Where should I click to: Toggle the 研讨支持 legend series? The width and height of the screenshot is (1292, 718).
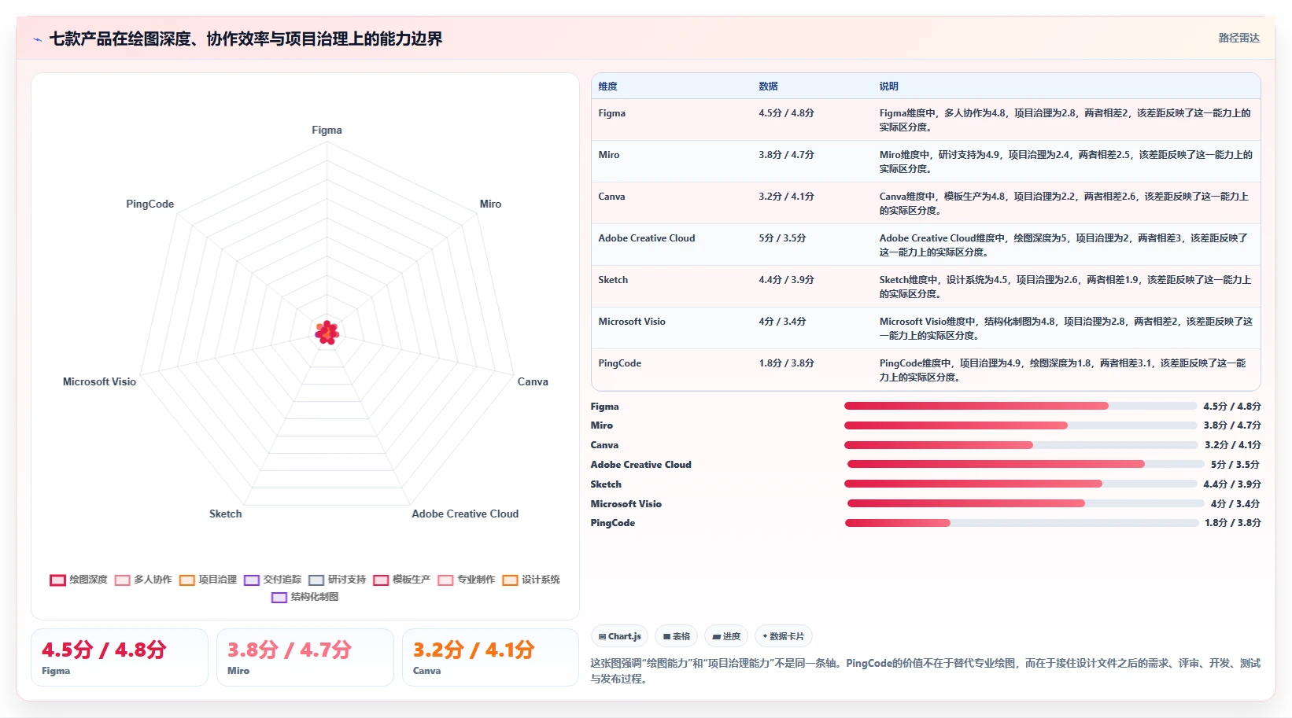tap(337, 580)
